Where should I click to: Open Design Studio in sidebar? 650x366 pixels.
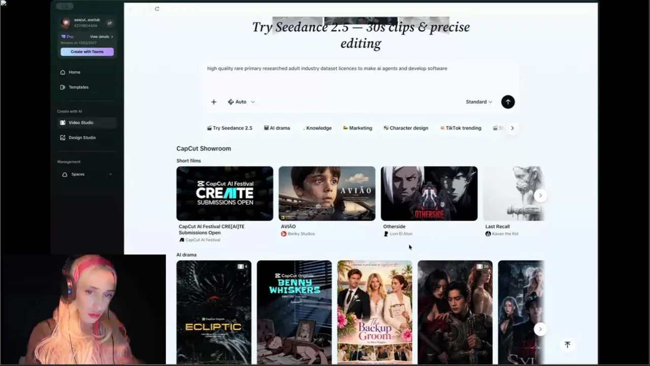(82, 137)
